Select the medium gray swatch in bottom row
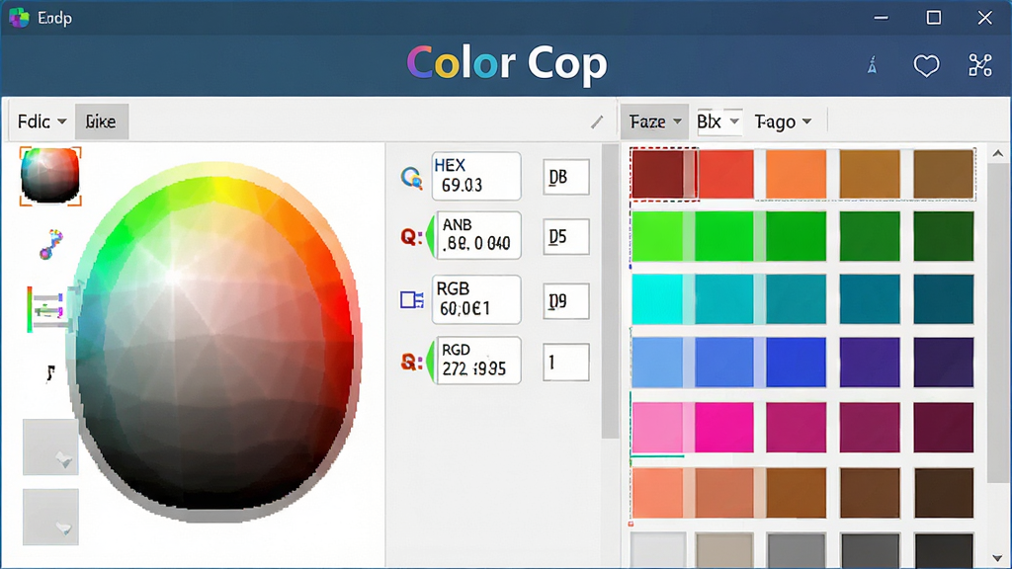 pos(796,550)
